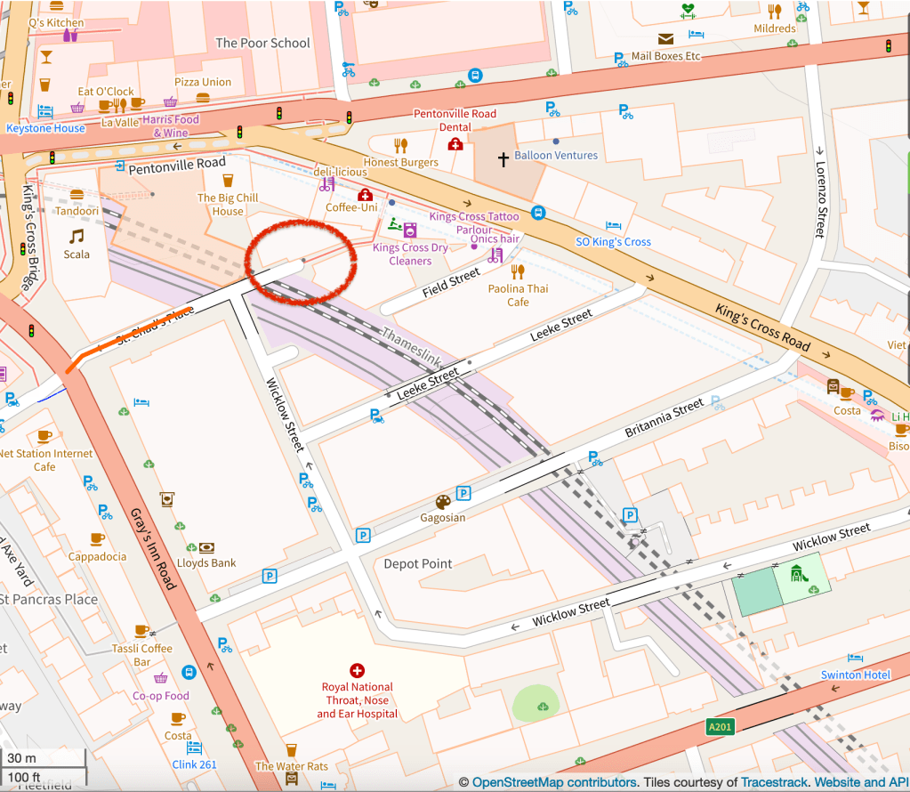Select the Cappadocia coffee cup icon
Screen dimensions: 910x792
tap(97, 539)
